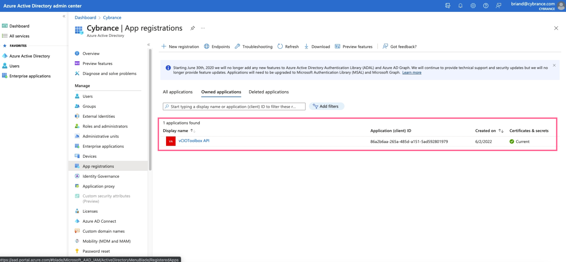Click the feedback icon in top bar
The height and width of the screenshot is (262, 566).
coord(498,6)
